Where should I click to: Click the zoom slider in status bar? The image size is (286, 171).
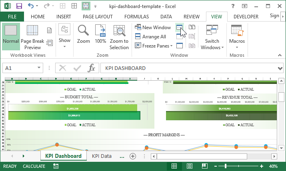pyautogui.click(x=226, y=166)
